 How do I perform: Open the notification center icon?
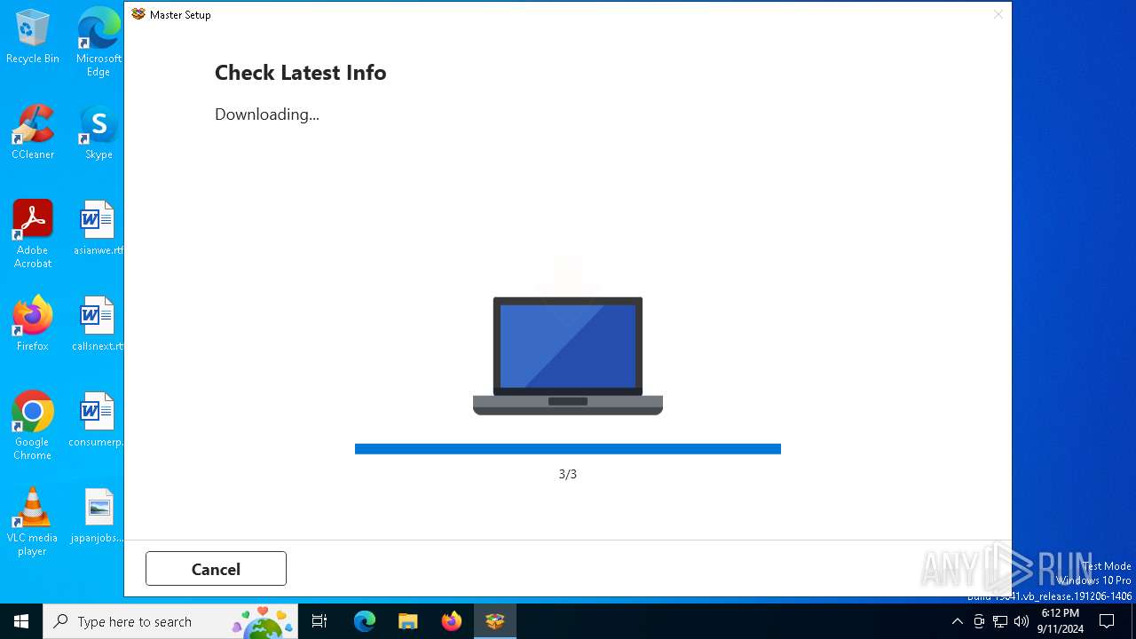[1107, 621]
